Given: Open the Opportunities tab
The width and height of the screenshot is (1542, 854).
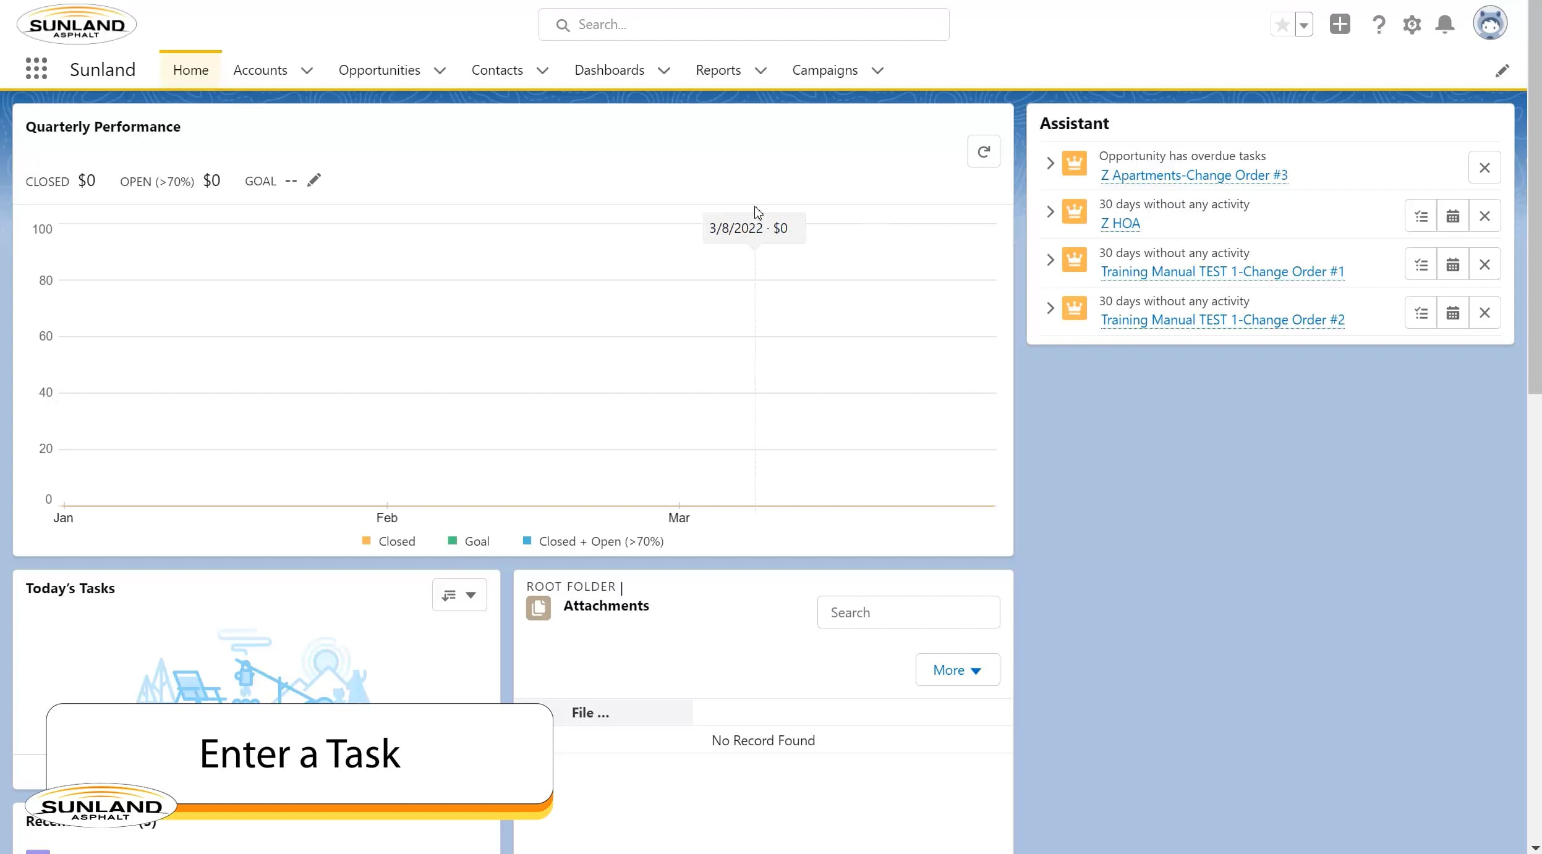Looking at the screenshot, I should point(379,70).
